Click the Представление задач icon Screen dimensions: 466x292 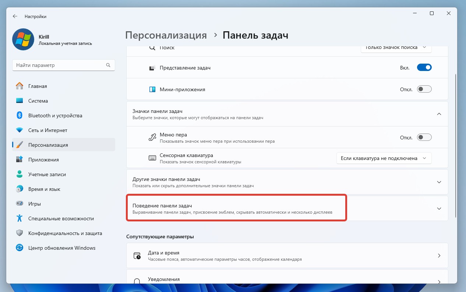tap(152, 68)
